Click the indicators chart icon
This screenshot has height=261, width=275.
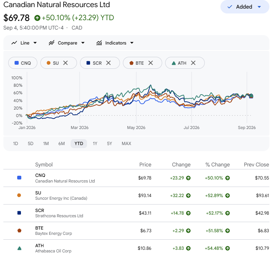tap(99, 43)
